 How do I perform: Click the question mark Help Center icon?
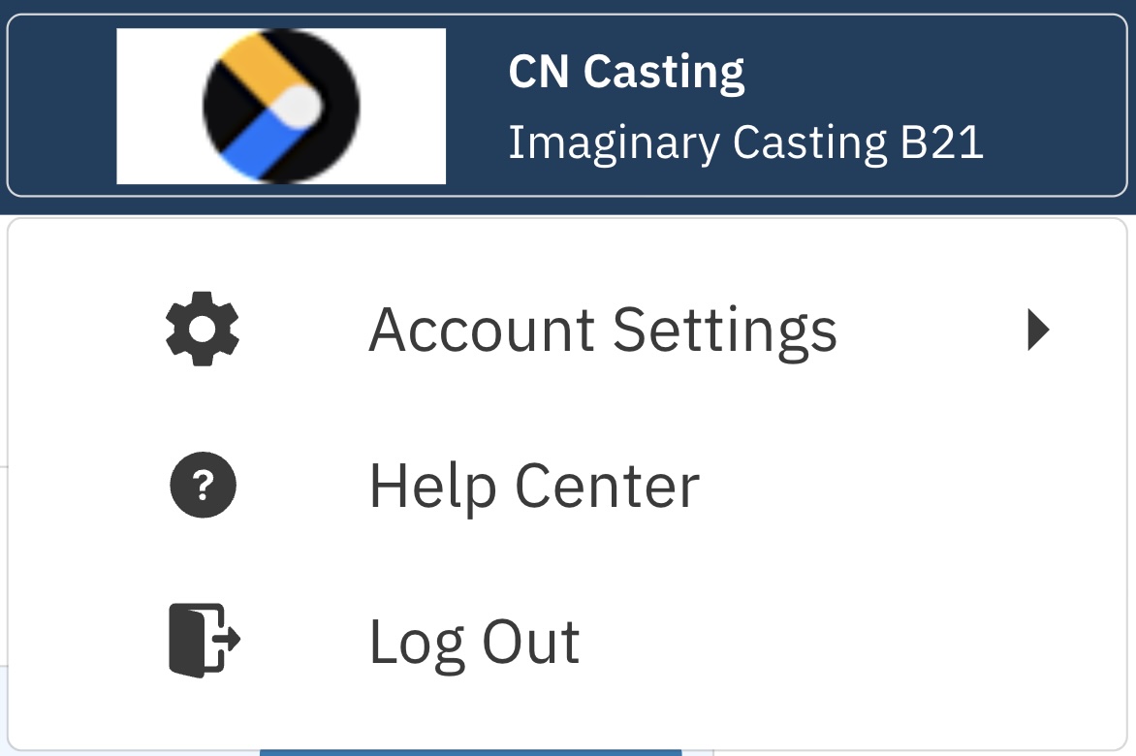coord(203,485)
